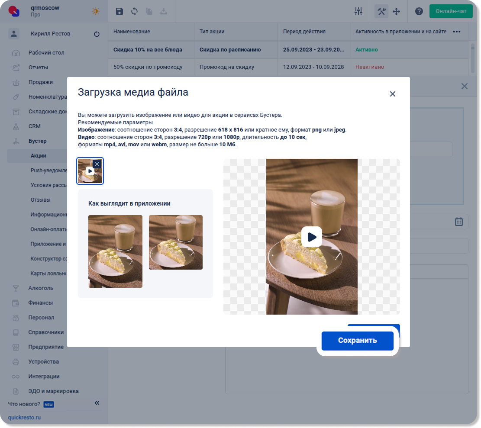Open the table columns three-dot menu

[456, 32]
